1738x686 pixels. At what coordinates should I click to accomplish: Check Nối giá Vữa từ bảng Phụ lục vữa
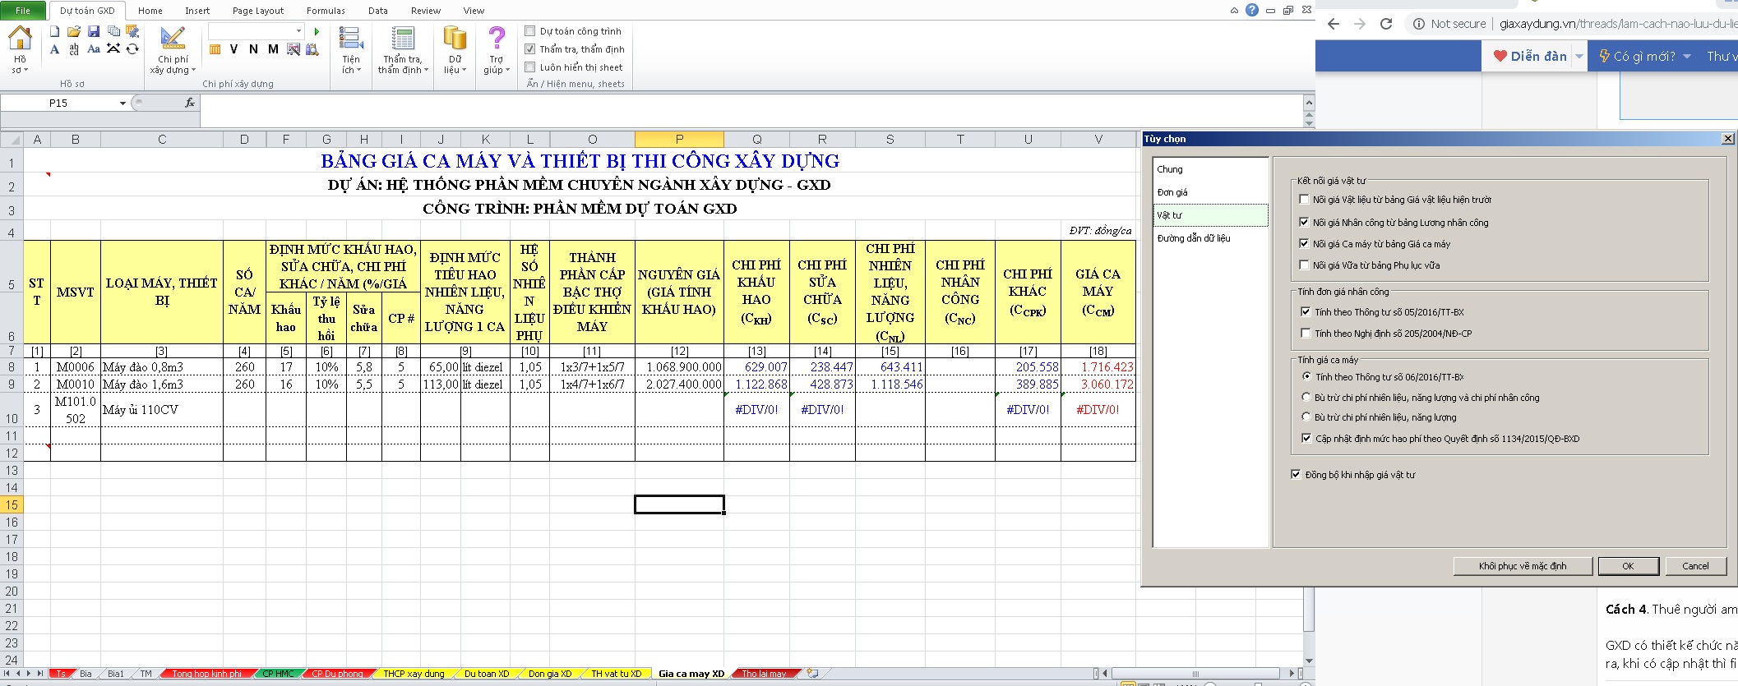tap(1304, 265)
